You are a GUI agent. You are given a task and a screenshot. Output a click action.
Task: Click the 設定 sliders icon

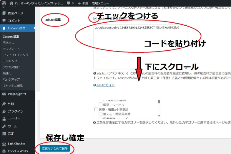point(4,134)
